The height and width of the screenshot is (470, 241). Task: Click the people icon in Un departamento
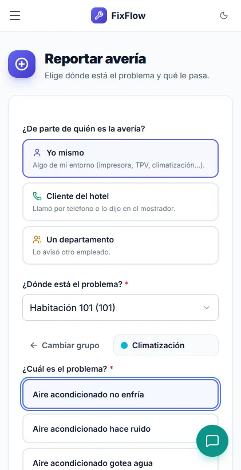tap(37, 240)
